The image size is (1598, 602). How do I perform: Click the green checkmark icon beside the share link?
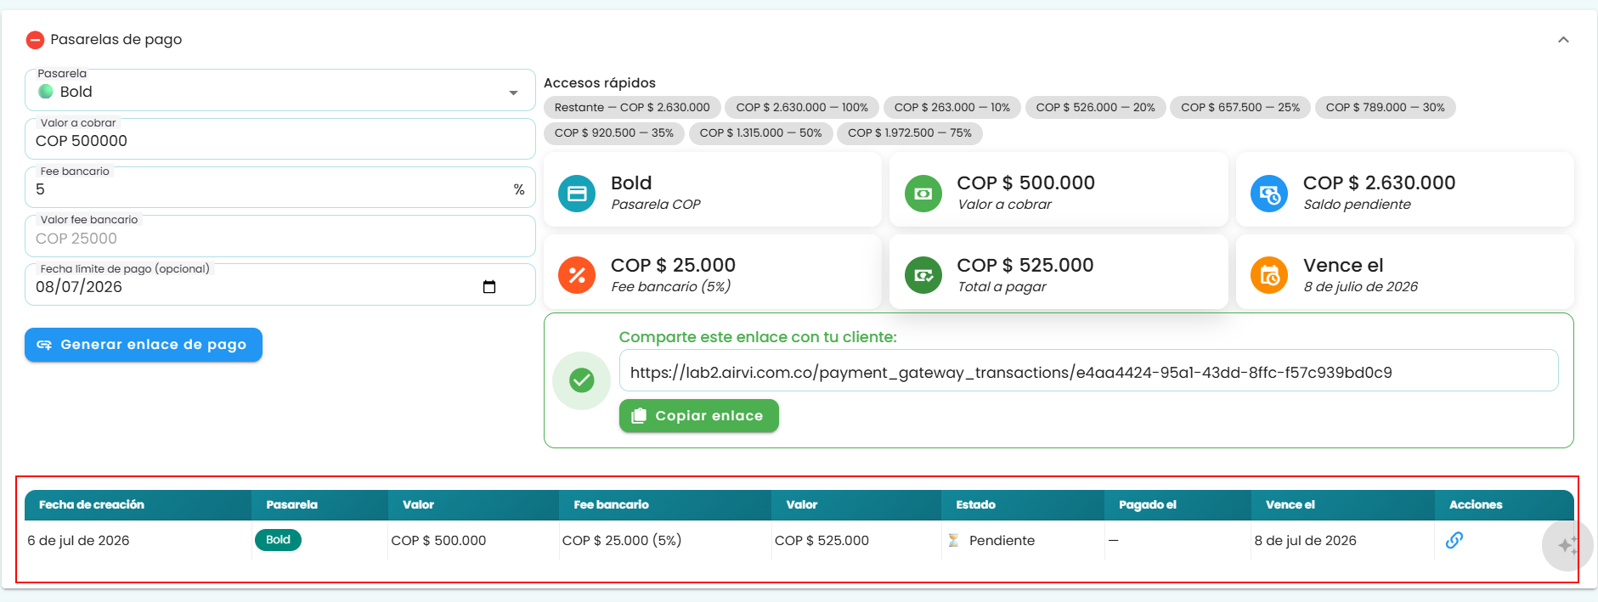coord(582,380)
